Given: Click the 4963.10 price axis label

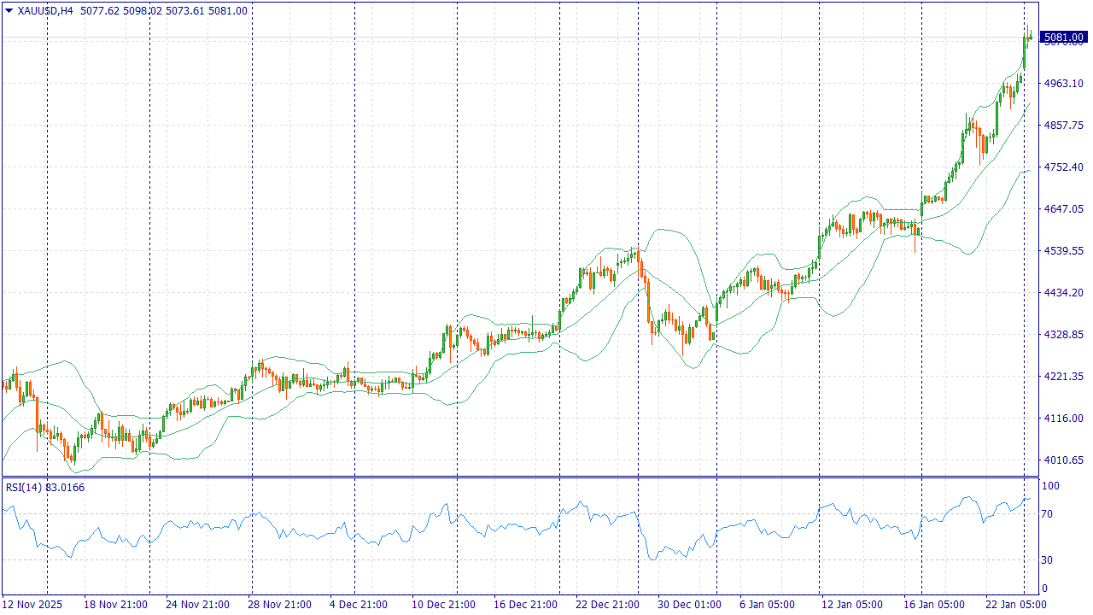Looking at the screenshot, I should click(x=1063, y=84).
